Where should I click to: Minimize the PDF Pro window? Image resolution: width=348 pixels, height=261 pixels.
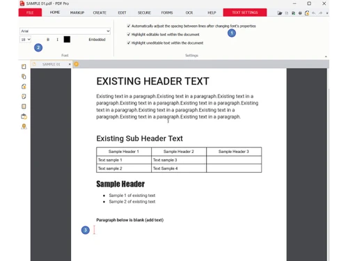(294, 3)
